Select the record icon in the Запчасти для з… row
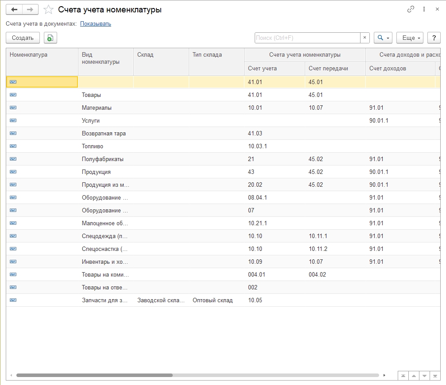The image size is (446, 385). point(13,300)
